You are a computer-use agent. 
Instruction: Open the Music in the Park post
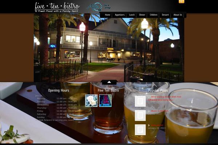point(160,111)
